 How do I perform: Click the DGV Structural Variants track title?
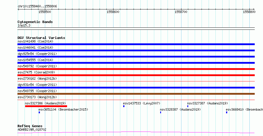[x=41, y=38]
